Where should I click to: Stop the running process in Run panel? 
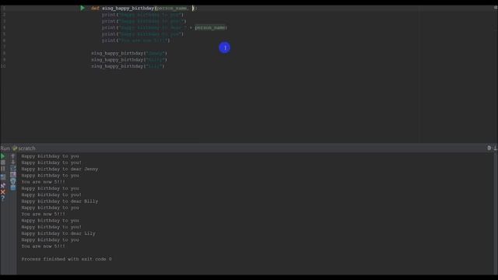(3, 163)
